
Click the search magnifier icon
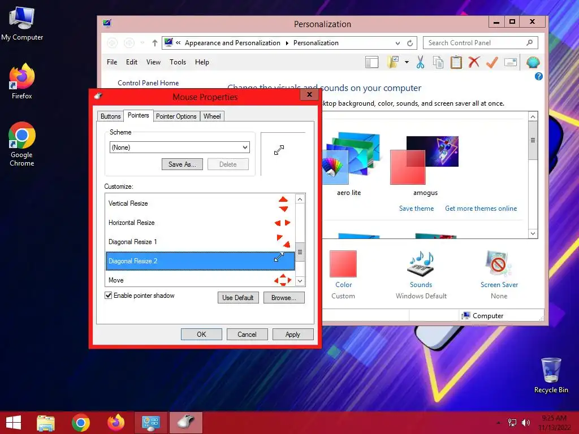click(x=529, y=43)
